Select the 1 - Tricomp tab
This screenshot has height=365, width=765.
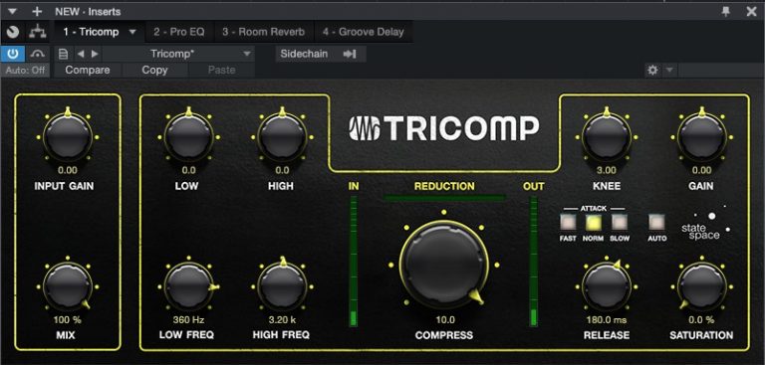pos(92,32)
